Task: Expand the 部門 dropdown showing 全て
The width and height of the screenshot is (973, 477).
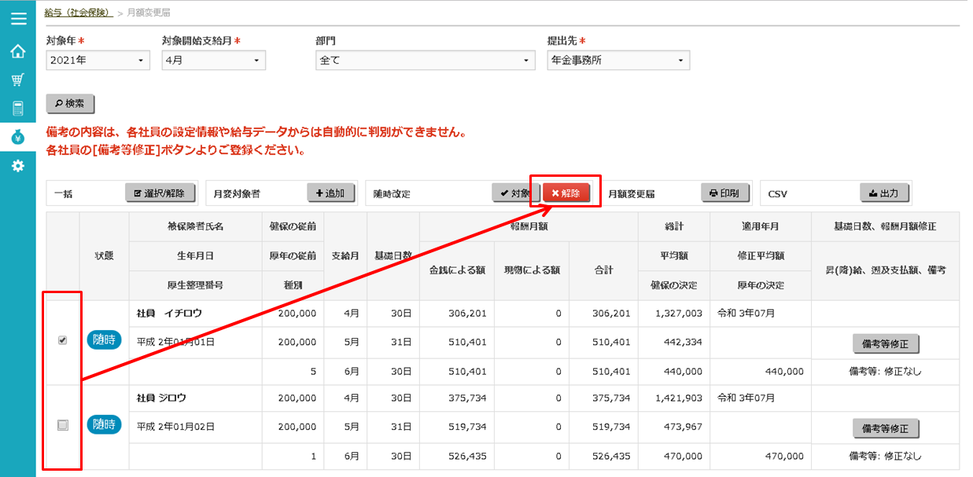Action: pyautogui.click(x=426, y=61)
